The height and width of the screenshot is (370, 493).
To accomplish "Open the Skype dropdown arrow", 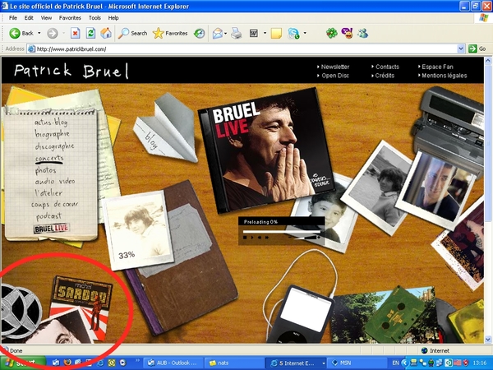I will coord(305,33).
